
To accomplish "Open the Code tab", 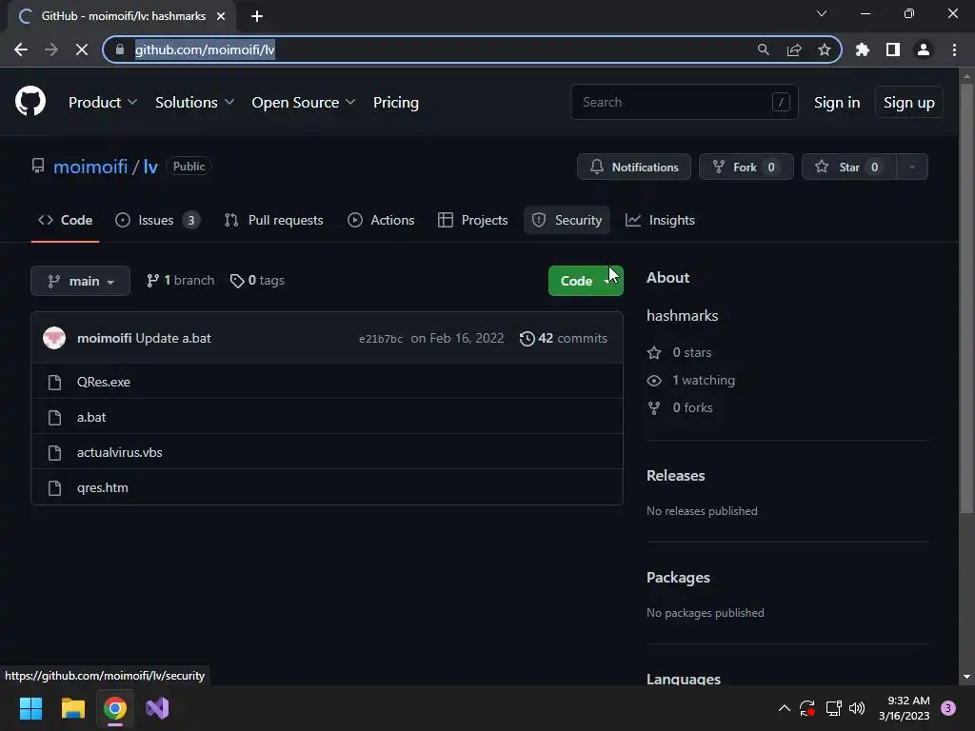I will click(66, 220).
